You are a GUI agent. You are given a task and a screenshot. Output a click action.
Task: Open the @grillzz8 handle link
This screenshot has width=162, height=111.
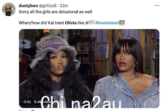(x=48, y=6)
